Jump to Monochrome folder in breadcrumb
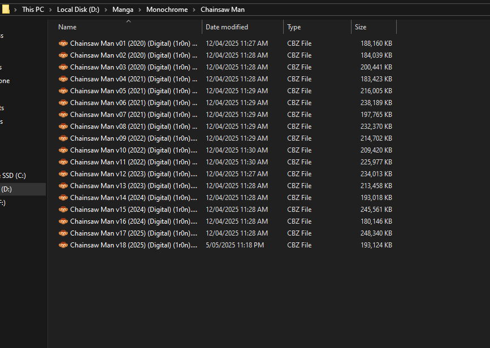 167,10
